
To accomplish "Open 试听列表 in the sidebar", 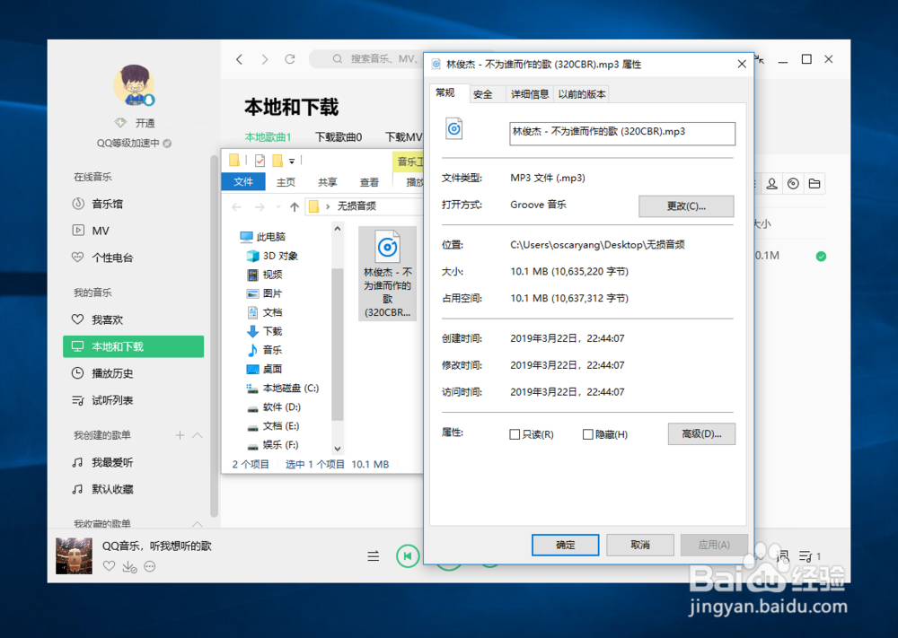I will coord(102,400).
